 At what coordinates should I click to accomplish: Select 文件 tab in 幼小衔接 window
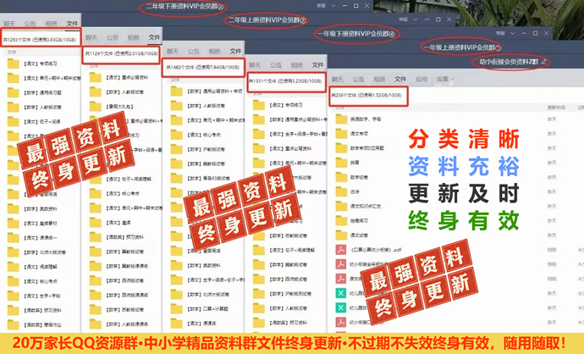coord(400,79)
